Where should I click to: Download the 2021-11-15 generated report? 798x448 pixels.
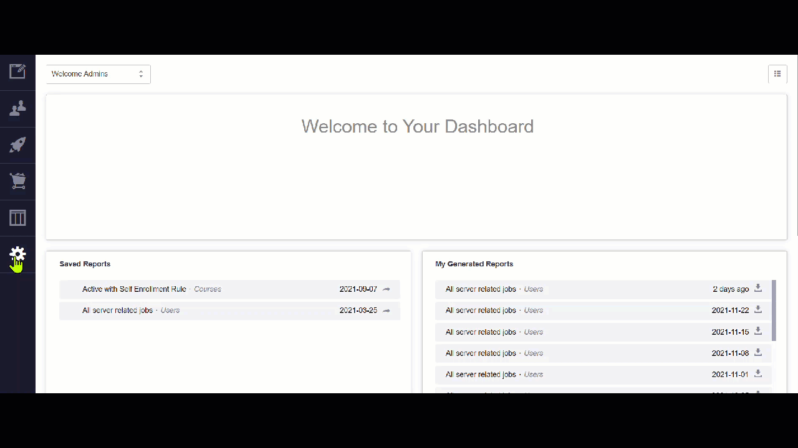(x=758, y=331)
